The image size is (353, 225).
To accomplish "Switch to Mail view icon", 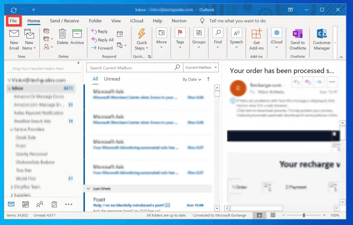I will 11,204.
